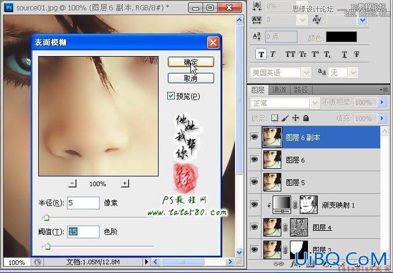Viewport: 393px width, 273px height.
Task: Hide the 图层 6 layer
Action: (254, 159)
